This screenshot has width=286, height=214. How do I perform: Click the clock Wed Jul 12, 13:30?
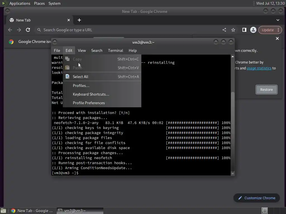pos(270,3)
